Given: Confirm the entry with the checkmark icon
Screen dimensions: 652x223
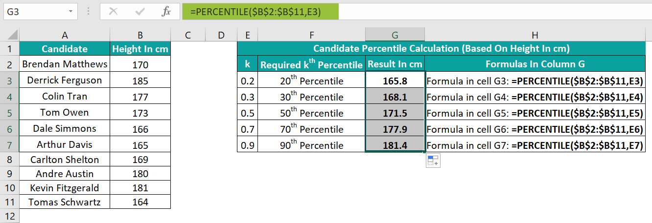Looking at the screenshot, I should coord(140,11).
